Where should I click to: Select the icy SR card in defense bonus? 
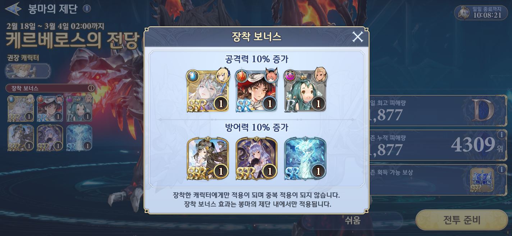point(305,158)
